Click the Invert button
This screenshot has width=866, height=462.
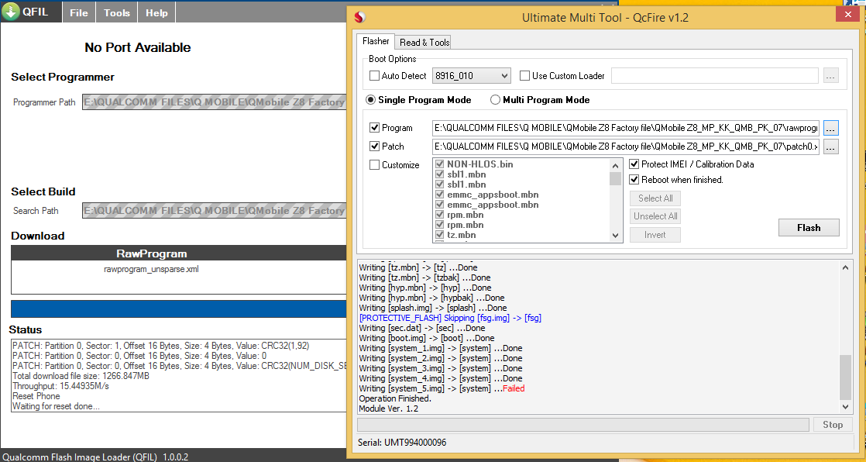(655, 235)
